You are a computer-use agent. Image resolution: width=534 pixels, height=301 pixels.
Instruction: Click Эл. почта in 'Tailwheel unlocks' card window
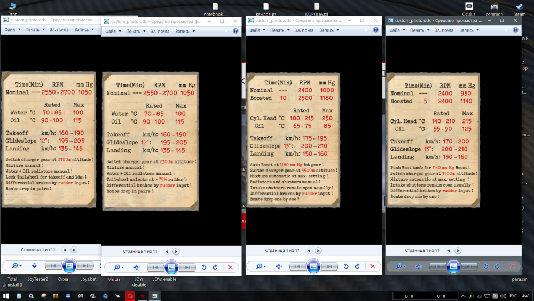[x=160, y=32]
